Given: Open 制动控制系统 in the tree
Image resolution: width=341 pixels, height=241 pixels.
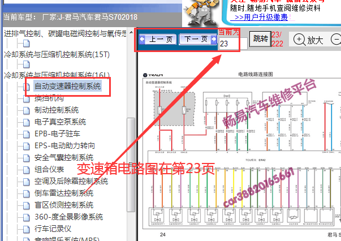Looking at the screenshot, I should [57, 110].
